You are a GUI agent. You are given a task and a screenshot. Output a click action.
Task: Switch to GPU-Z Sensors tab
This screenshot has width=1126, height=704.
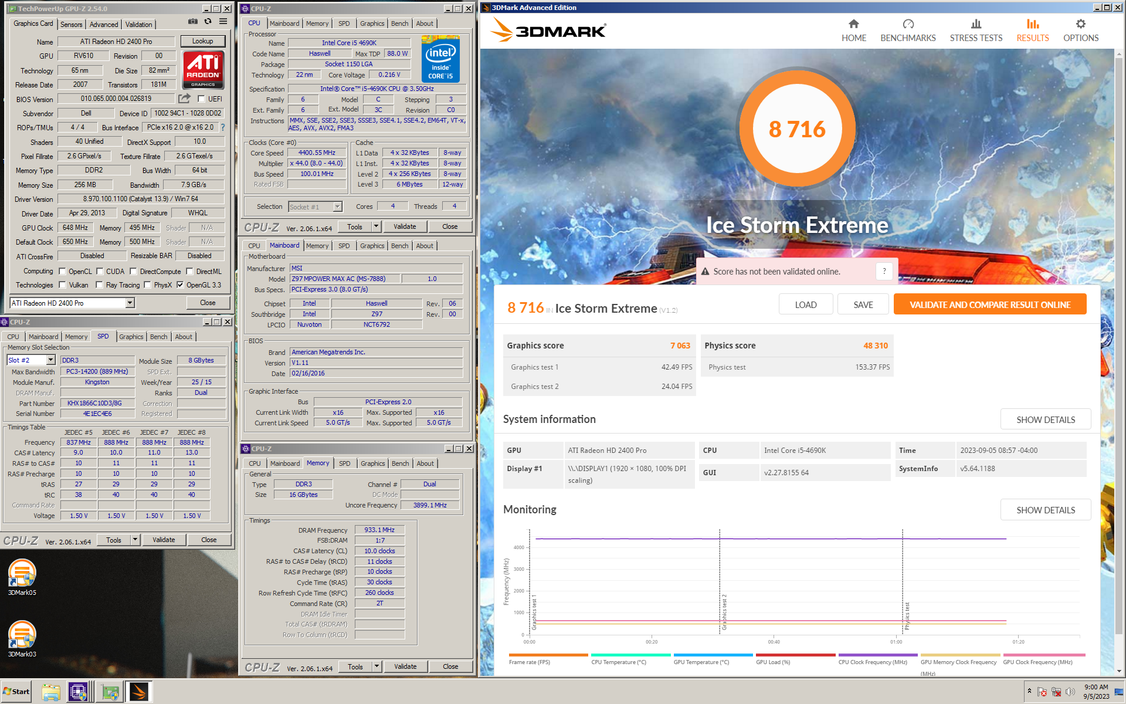pos(71,24)
